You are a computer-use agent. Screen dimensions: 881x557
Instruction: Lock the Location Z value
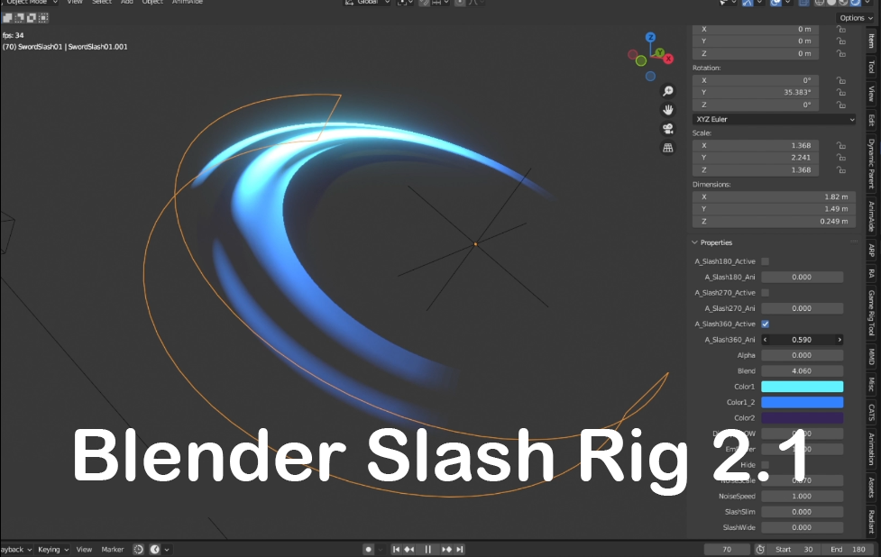point(840,53)
